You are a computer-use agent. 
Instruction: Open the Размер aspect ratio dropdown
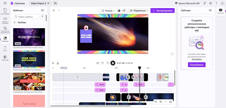pos(108,10)
